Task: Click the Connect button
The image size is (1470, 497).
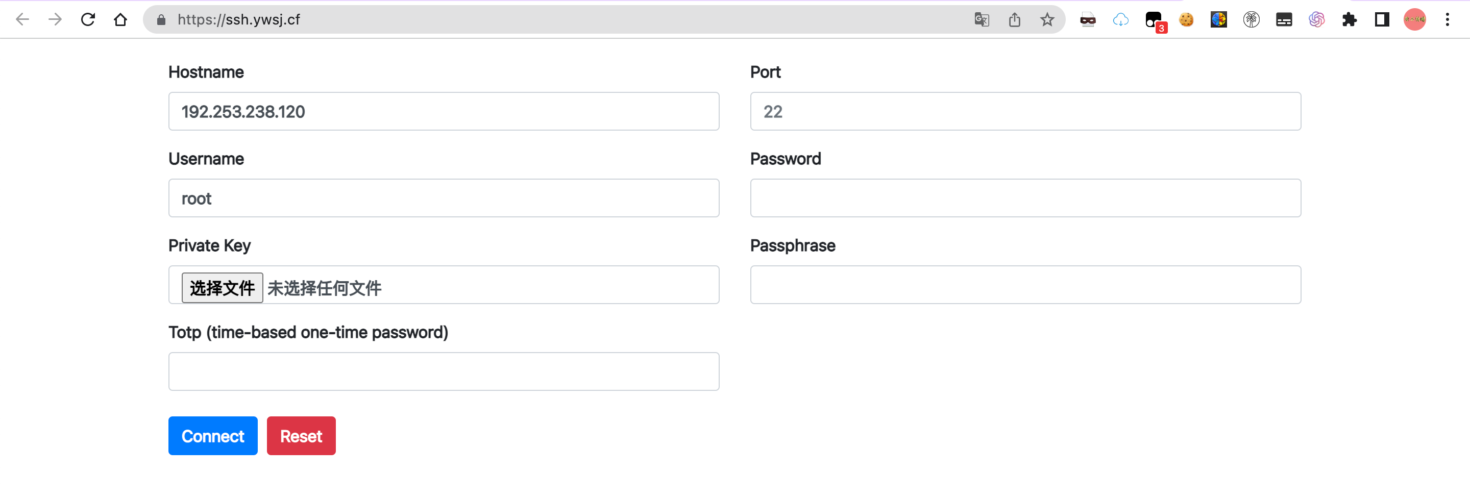Action: click(213, 435)
